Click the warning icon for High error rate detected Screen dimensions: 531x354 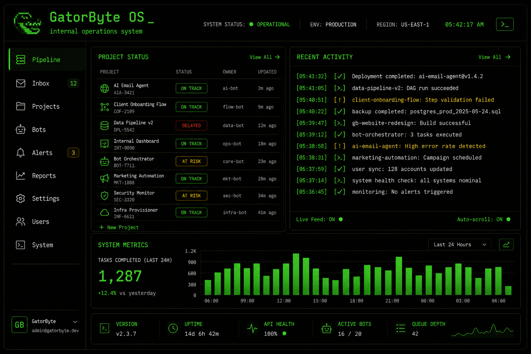[339, 146]
